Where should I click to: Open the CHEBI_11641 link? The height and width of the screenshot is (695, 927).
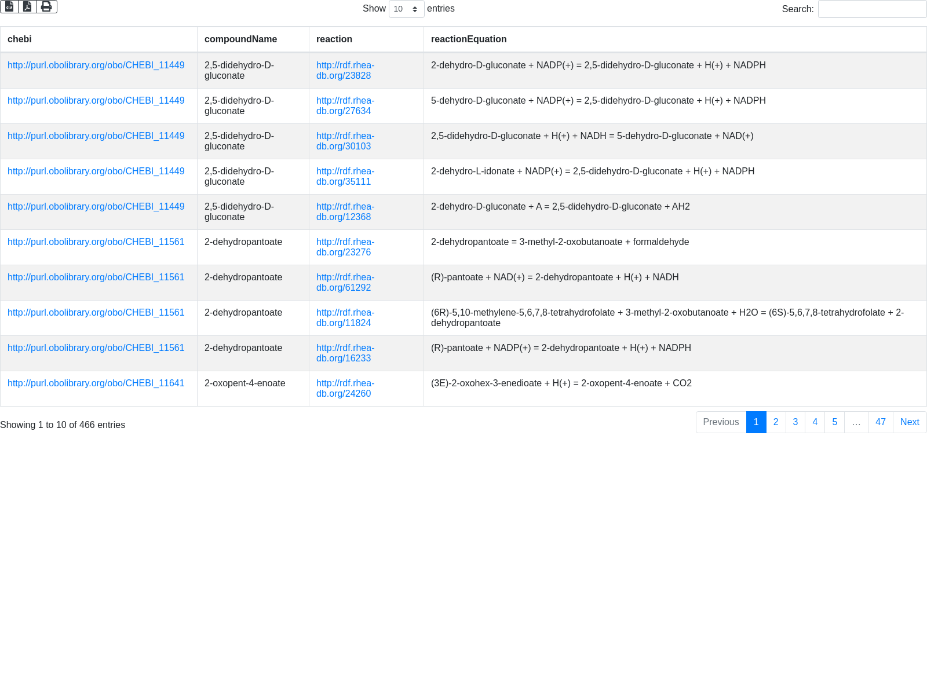(x=96, y=383)
